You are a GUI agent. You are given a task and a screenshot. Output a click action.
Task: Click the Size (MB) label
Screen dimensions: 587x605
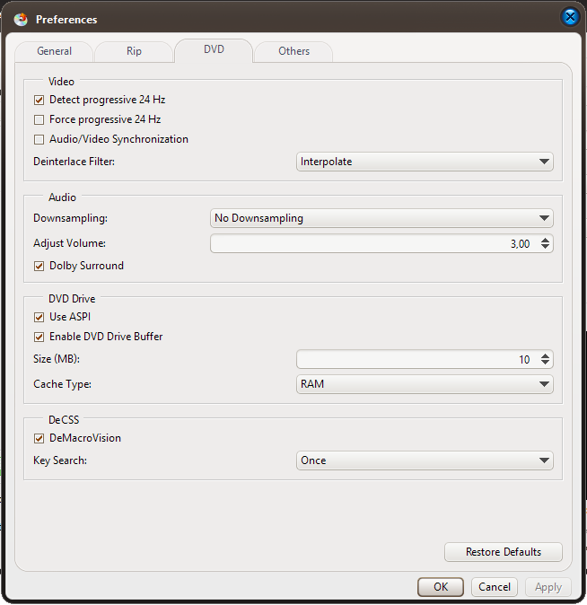coord(57,359)
